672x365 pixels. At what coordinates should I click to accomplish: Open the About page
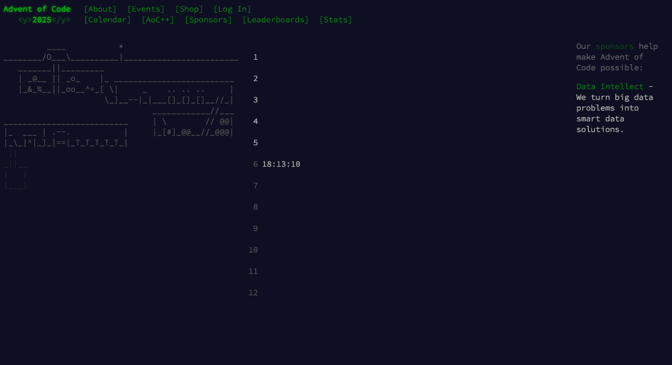click(100, 9)
